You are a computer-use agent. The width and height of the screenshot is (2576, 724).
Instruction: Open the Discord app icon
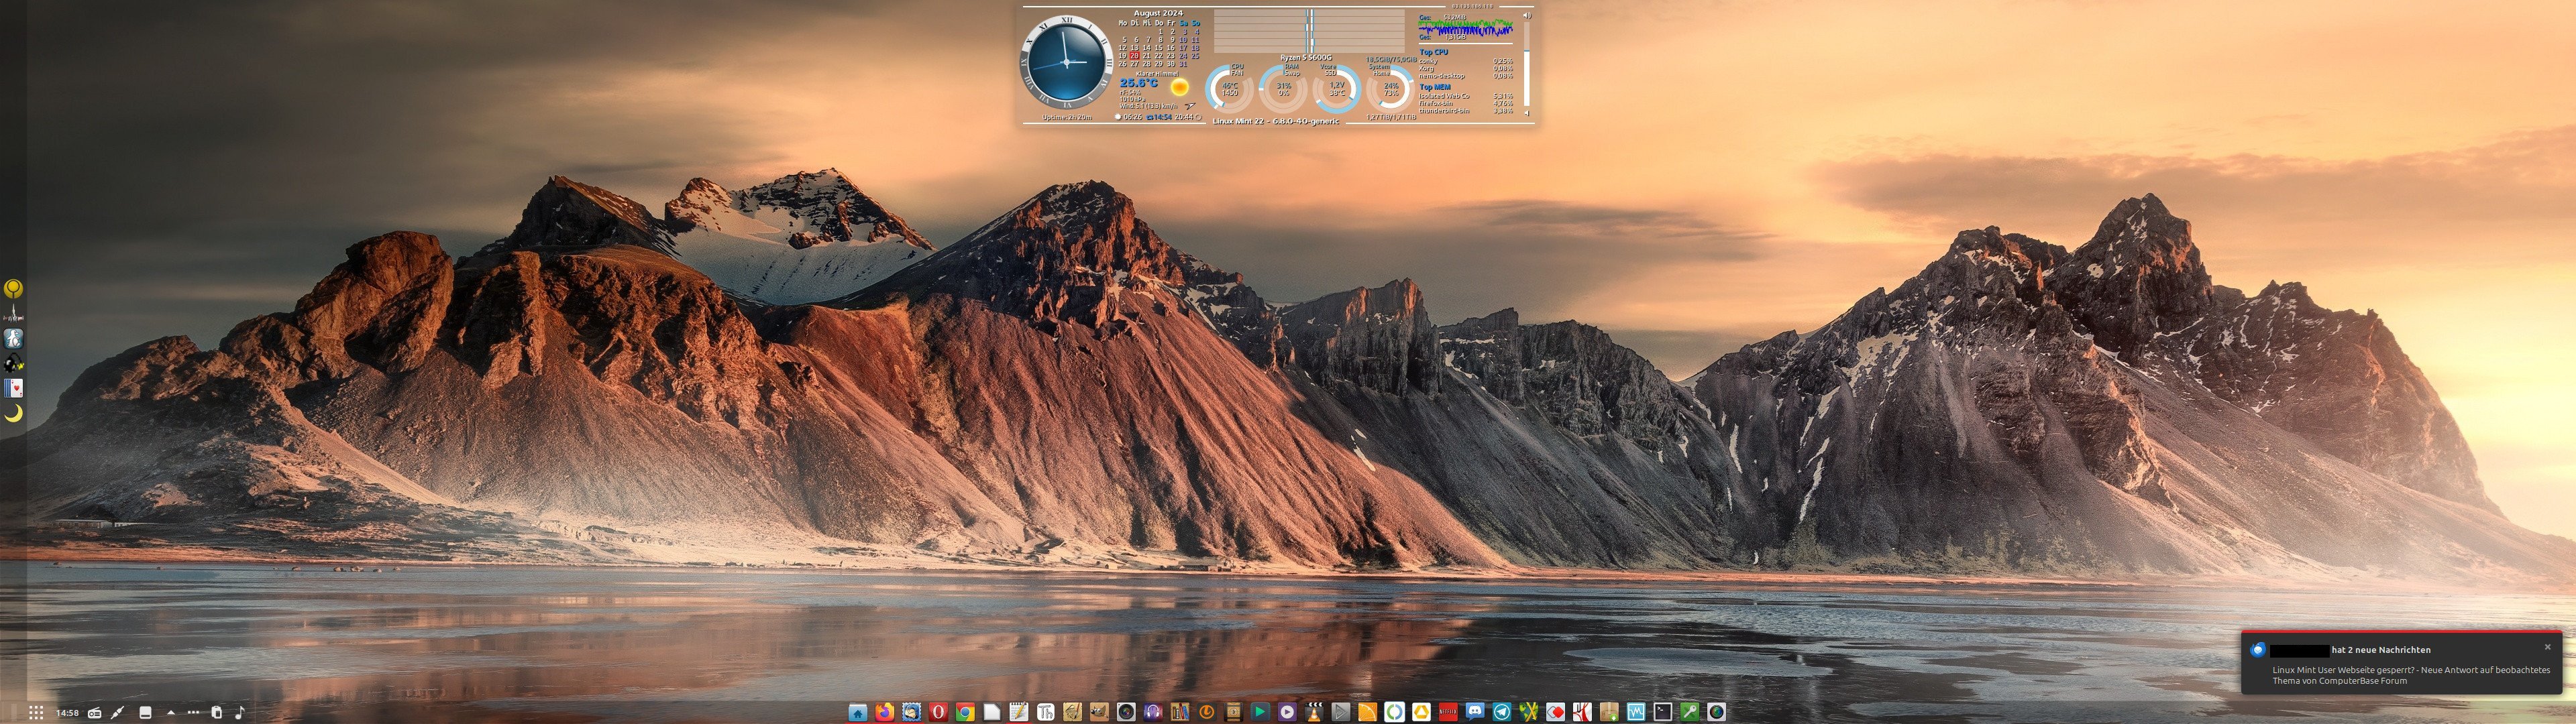pyautogui.click(x=1475, y=712)
